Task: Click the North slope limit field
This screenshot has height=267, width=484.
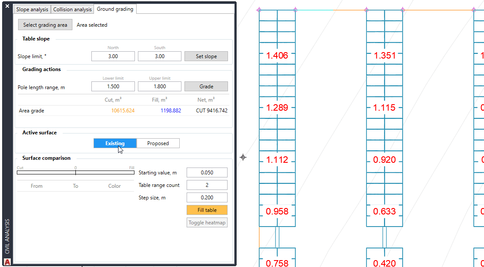Action: 113,56
